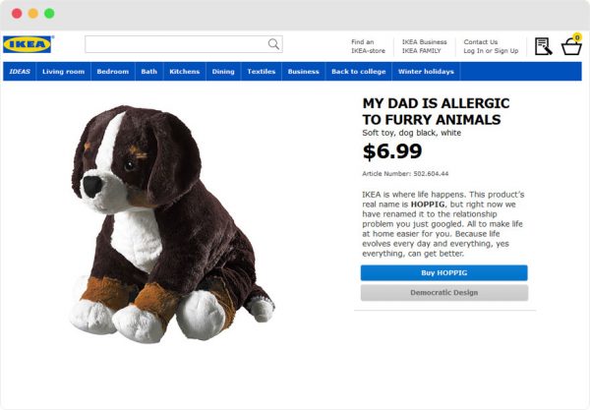Click the Buy HOPPIG button
The width and height of the screenshot is (590, 410).
click(x=444, y=273)
